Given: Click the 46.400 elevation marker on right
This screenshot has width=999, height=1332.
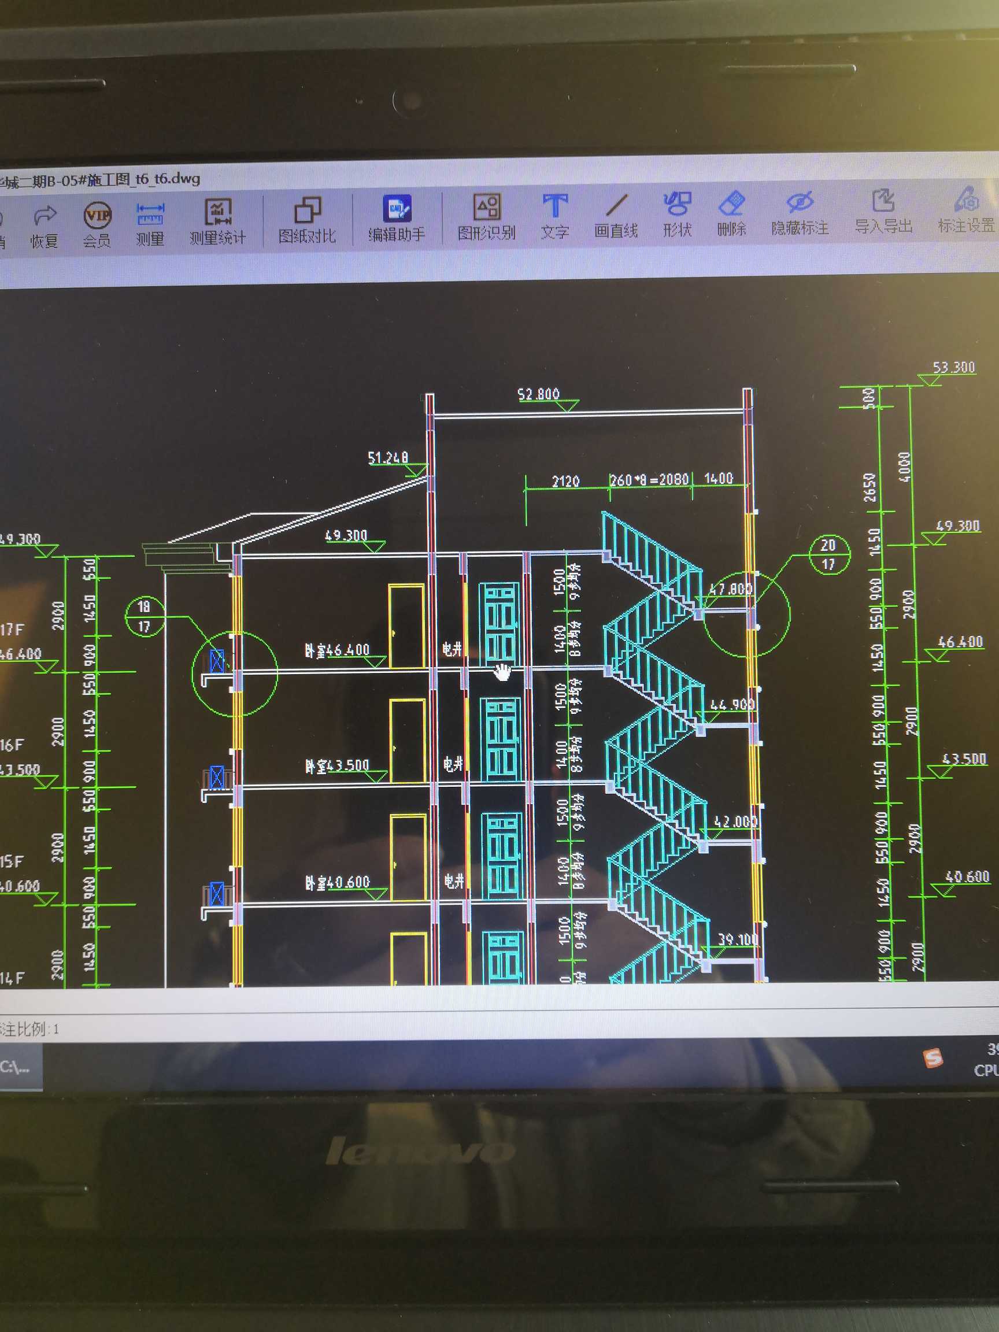Looking at the screenshot, I should (x=960, y=642).
